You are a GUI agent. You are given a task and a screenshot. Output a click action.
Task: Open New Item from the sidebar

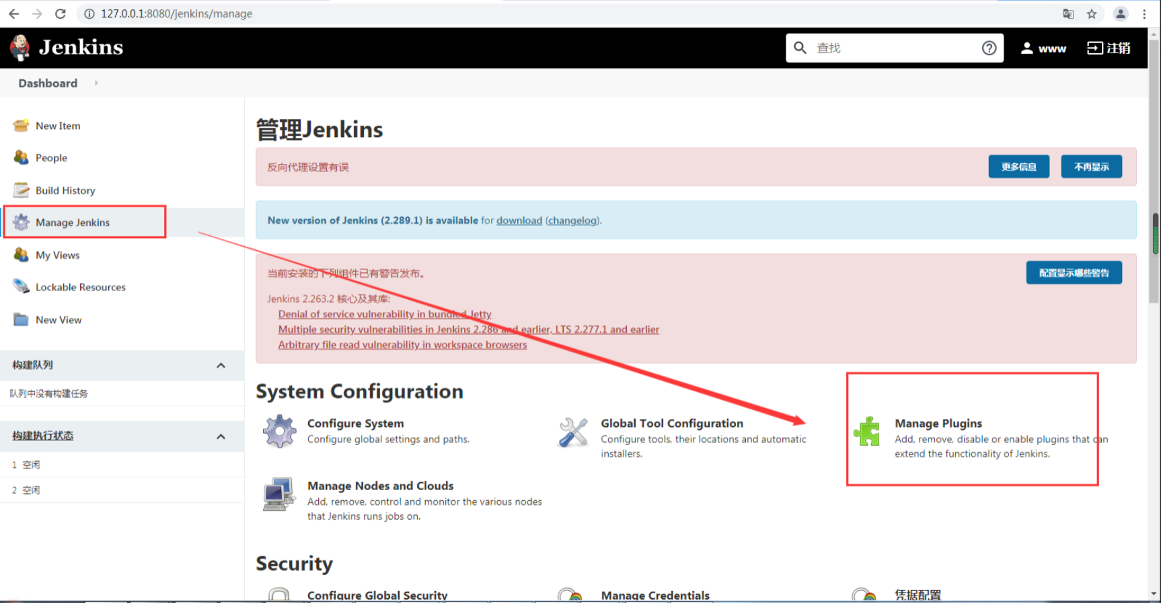point(58,126)
